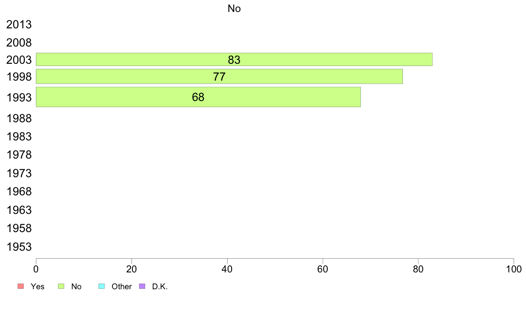Click the 1988 year label
Image resolution: width=526 pixels, height=326 pixels.
(x=19, y=119)
